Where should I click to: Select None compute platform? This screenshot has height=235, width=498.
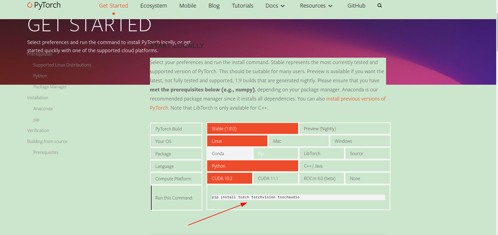(x=367, y=178)
